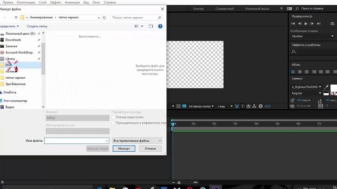337x189 pixels.
Task: Click the region of interest icon in viewer
Action: coord(179,106)
